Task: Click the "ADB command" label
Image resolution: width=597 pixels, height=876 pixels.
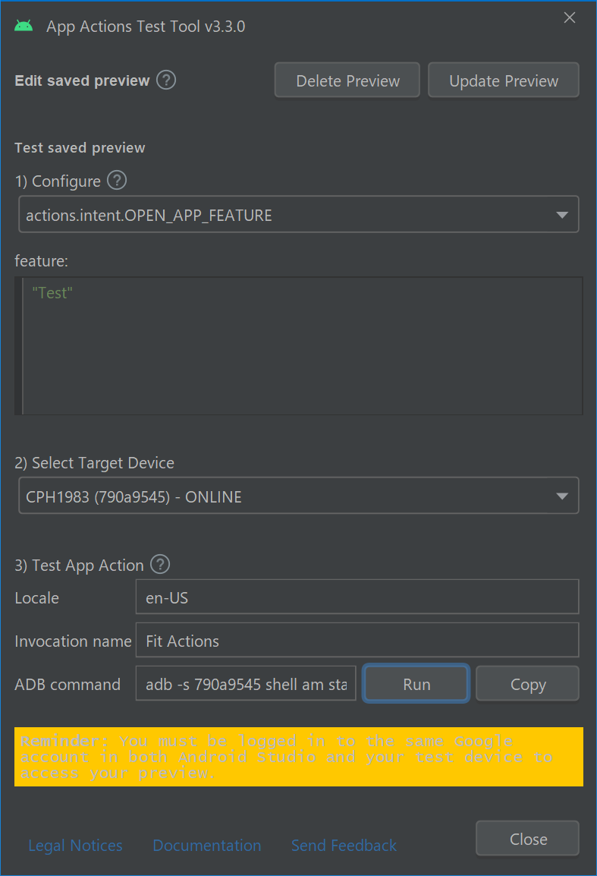Action: click(68, 685)
